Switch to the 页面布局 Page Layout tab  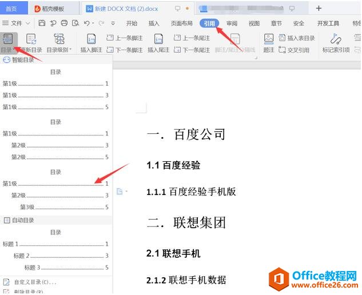182,23
